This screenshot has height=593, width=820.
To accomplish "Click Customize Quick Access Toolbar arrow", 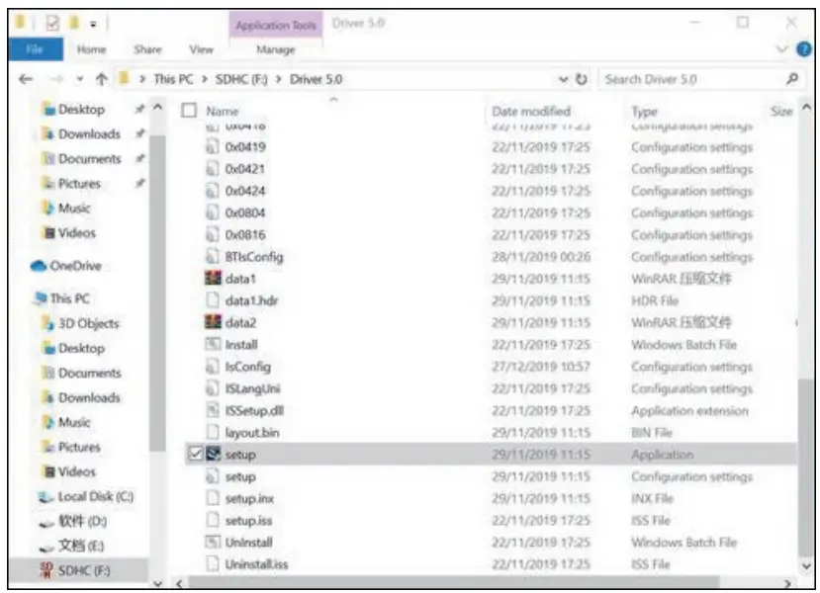I will tap(93, 24).
